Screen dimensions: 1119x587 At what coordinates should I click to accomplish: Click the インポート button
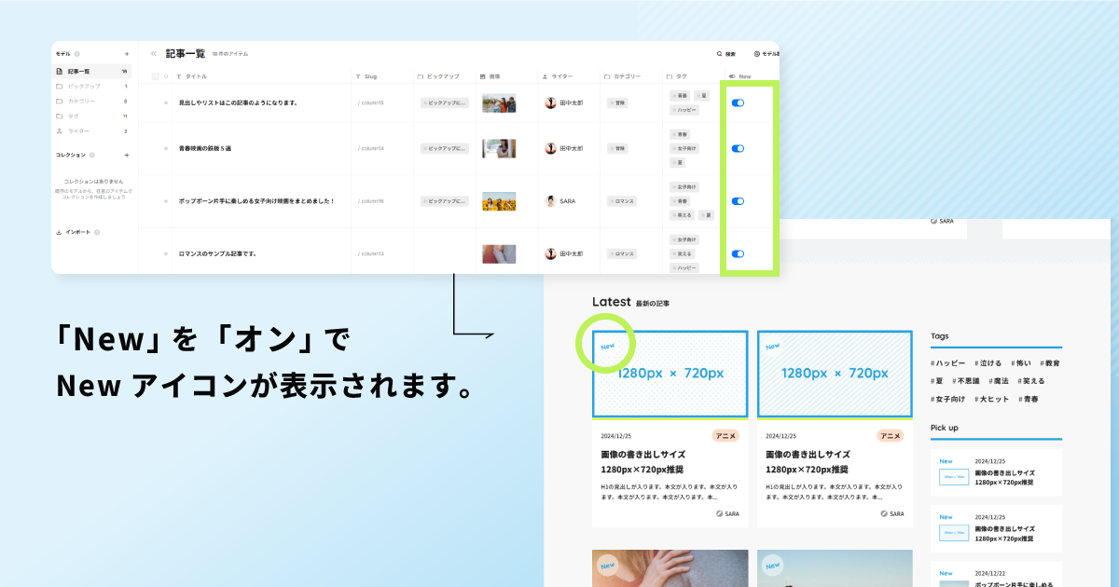point(73,232)
